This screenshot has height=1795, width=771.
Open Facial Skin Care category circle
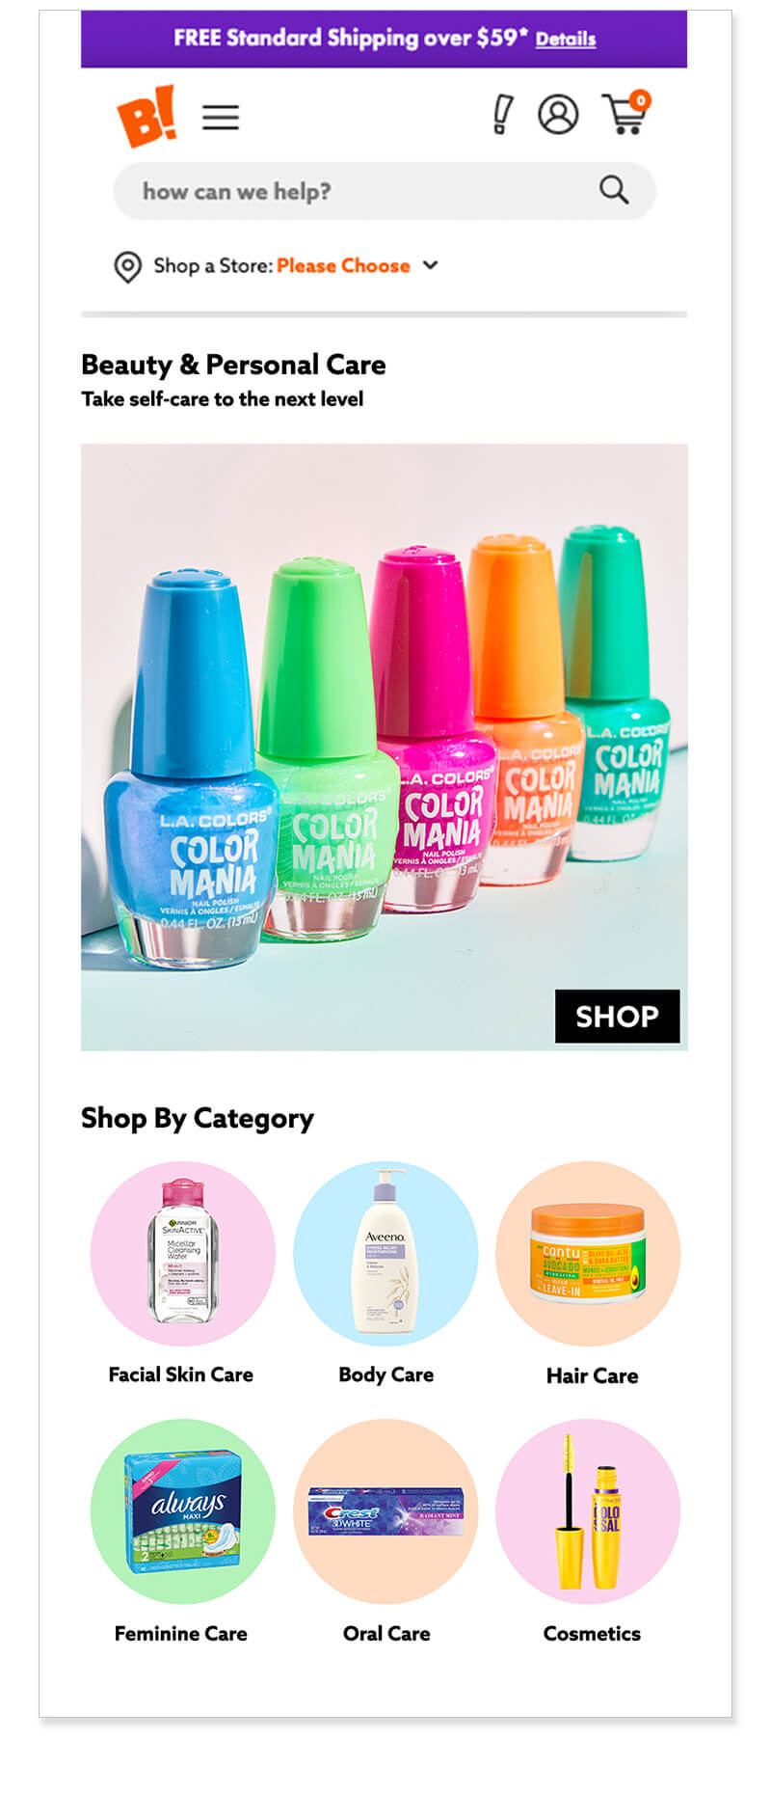point(183,1253)
